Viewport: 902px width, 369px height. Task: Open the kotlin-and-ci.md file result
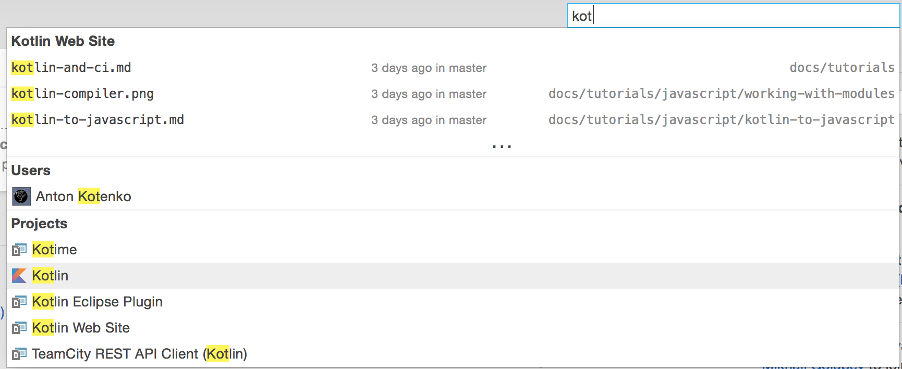71,68
